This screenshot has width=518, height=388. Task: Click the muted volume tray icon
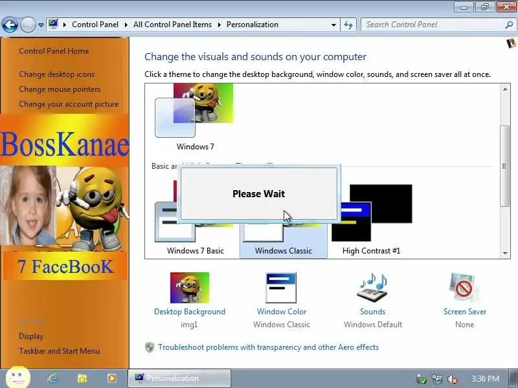pyautogui.click(x=452, y=379)
